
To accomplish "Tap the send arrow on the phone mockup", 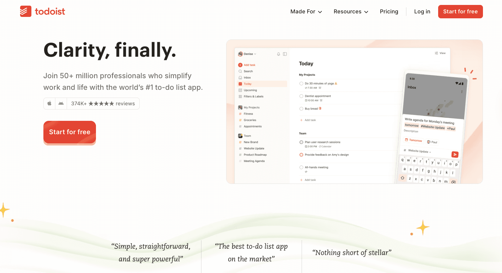I will tap(455, 154).
